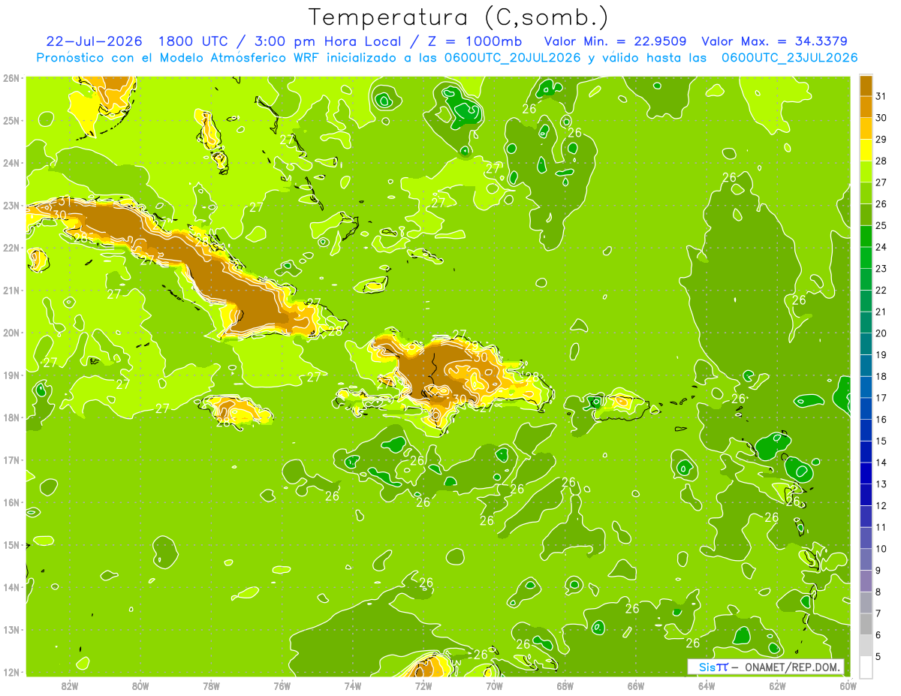Screen dimensions: 901x696
Task: Click the "22N" latitude axis label
Action: [11, 248]
